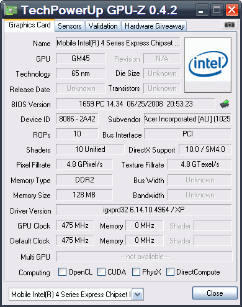Click the GPU field showing GM45
242x307 pixels.
[81, 59]
